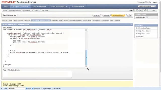Switch to the Comments tab
Viewport: 161px width, 90px height.
point(117,20)
